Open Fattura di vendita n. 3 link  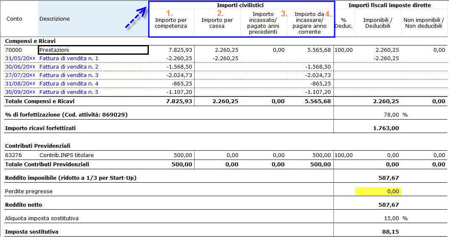[69, 75]
